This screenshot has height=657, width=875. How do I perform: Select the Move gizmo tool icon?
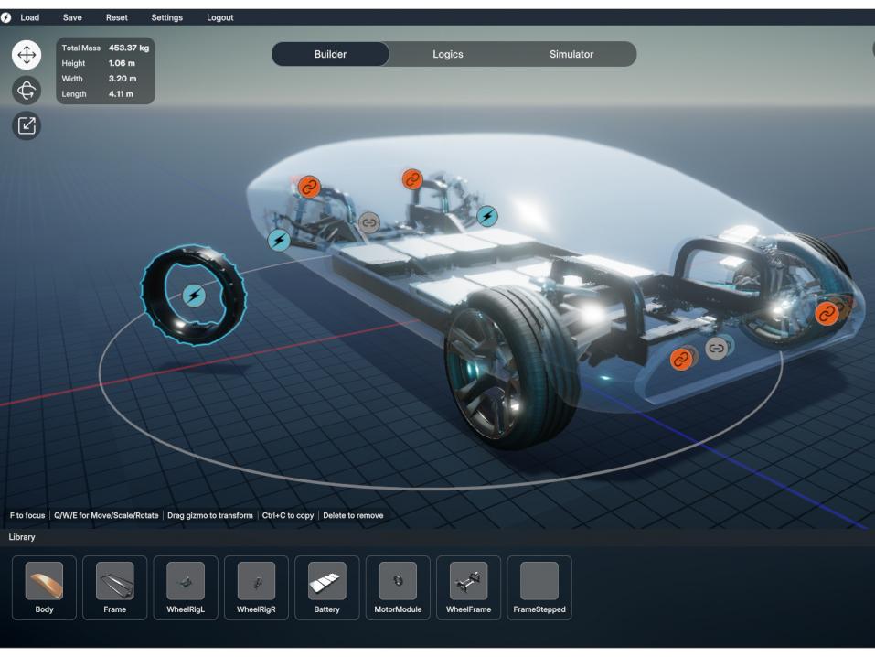(x=27, y=55)
